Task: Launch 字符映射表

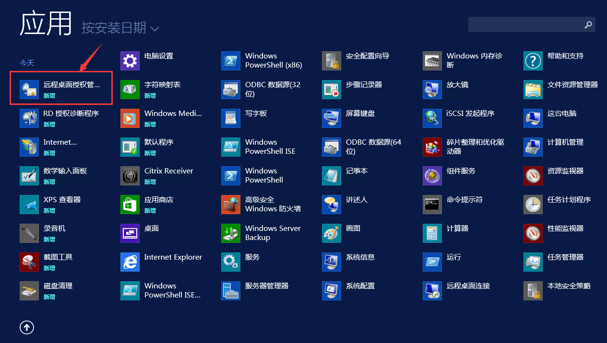Action: click(151, 90)
